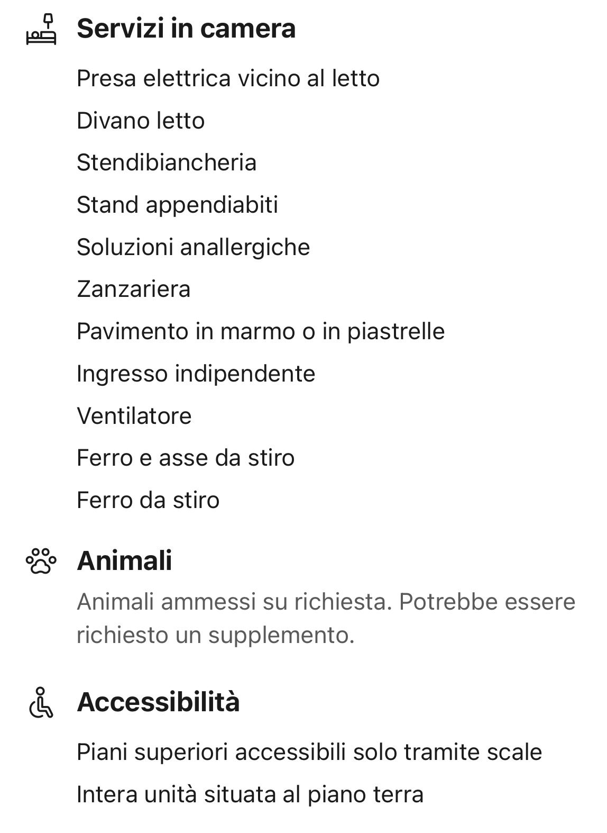Tap Pavimento in marmo o in piastrelle
Screen dimensions: 607x833
[x=261, y=331]
